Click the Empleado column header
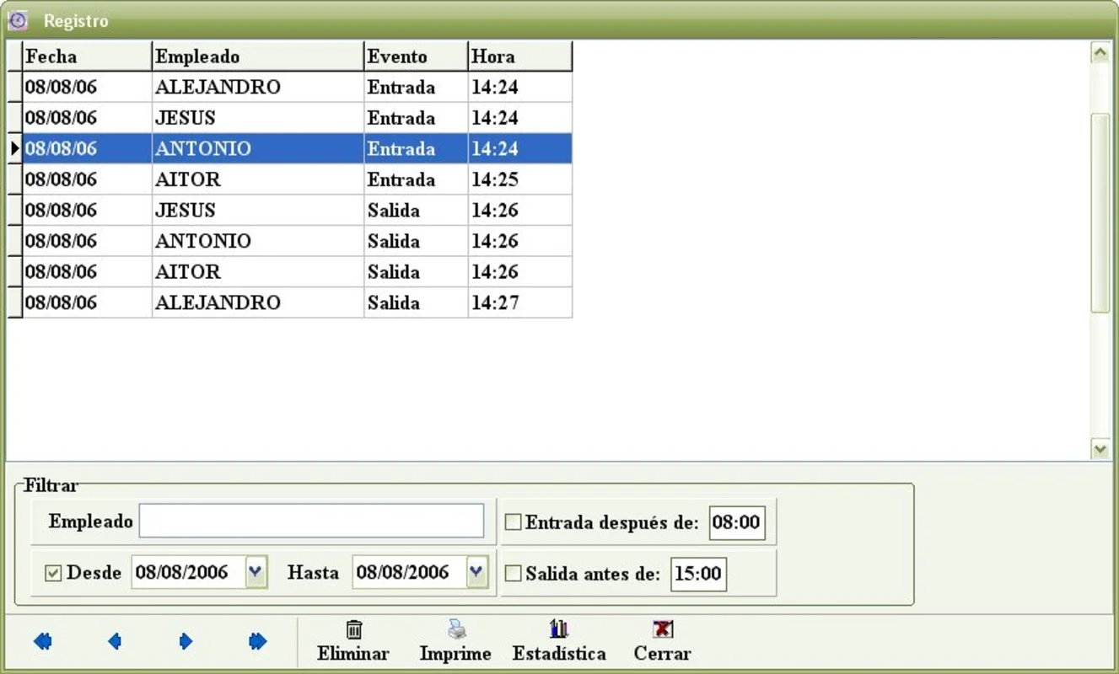The height and width of the screenshot is (674, 1119). (x=258, y=56)
